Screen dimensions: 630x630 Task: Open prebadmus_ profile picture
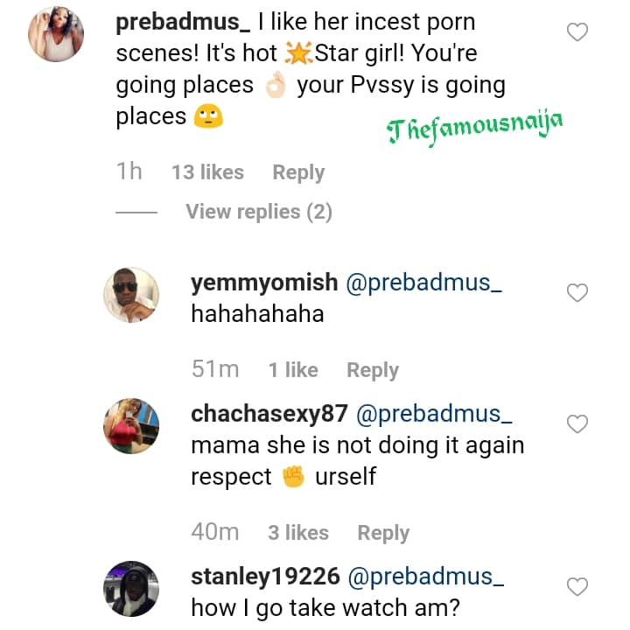tap(57, 38)
